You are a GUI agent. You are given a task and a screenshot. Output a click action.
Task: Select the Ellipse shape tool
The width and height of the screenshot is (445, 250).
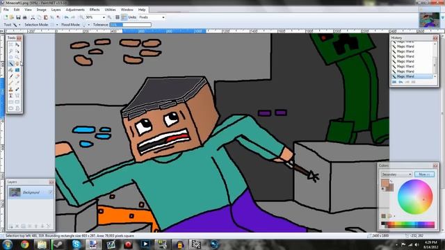tap(11, 108)
